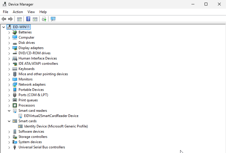
Task: Click the Network adapters category icon
Action: coord(15,84)
